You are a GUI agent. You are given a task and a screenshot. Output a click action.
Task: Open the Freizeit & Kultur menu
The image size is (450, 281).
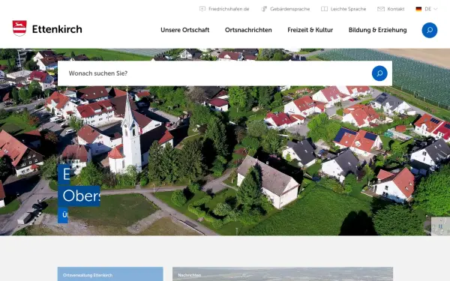[x=310, y=30]
